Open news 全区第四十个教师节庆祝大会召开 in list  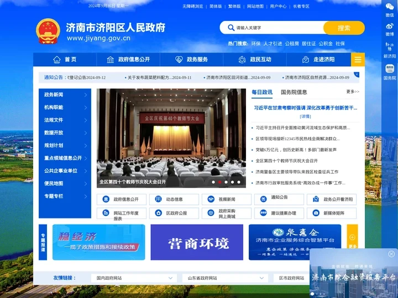pos(286,161)
